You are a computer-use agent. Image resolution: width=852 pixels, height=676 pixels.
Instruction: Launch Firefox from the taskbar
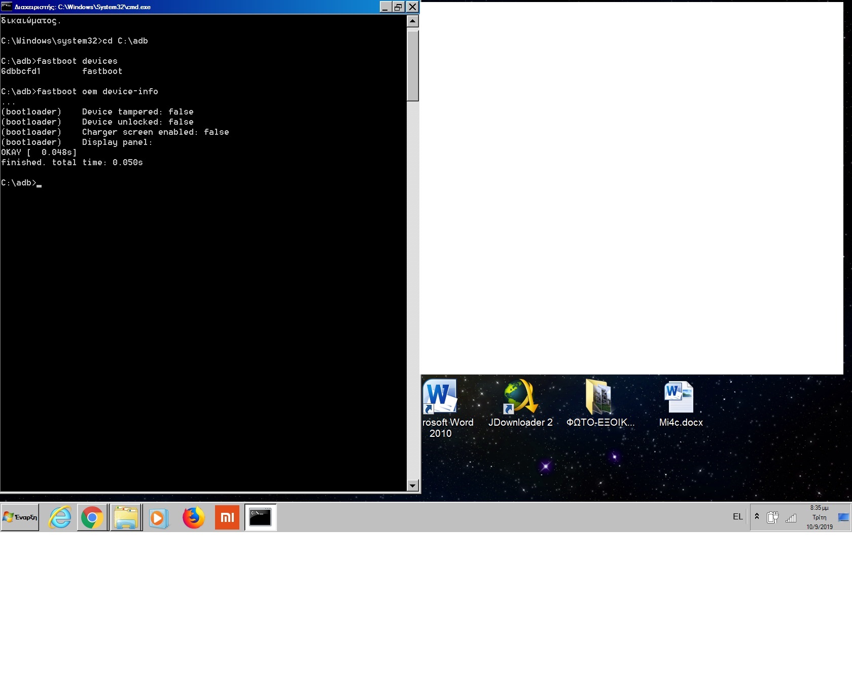click(193, 517)
